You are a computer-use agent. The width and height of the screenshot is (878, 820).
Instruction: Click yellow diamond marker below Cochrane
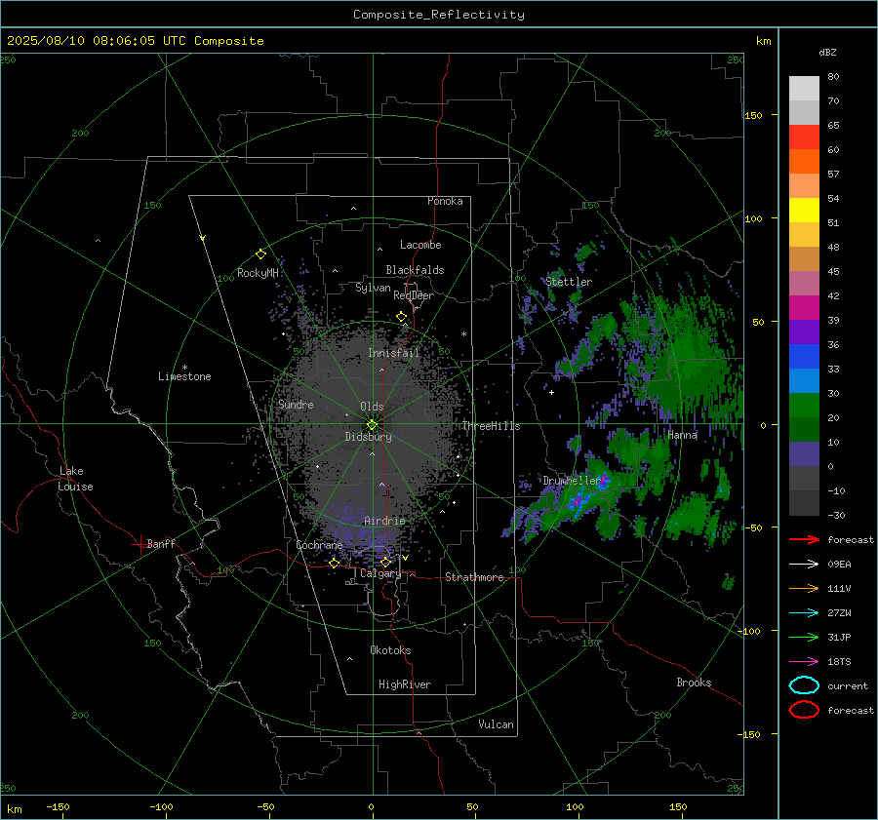coord(335,563)
